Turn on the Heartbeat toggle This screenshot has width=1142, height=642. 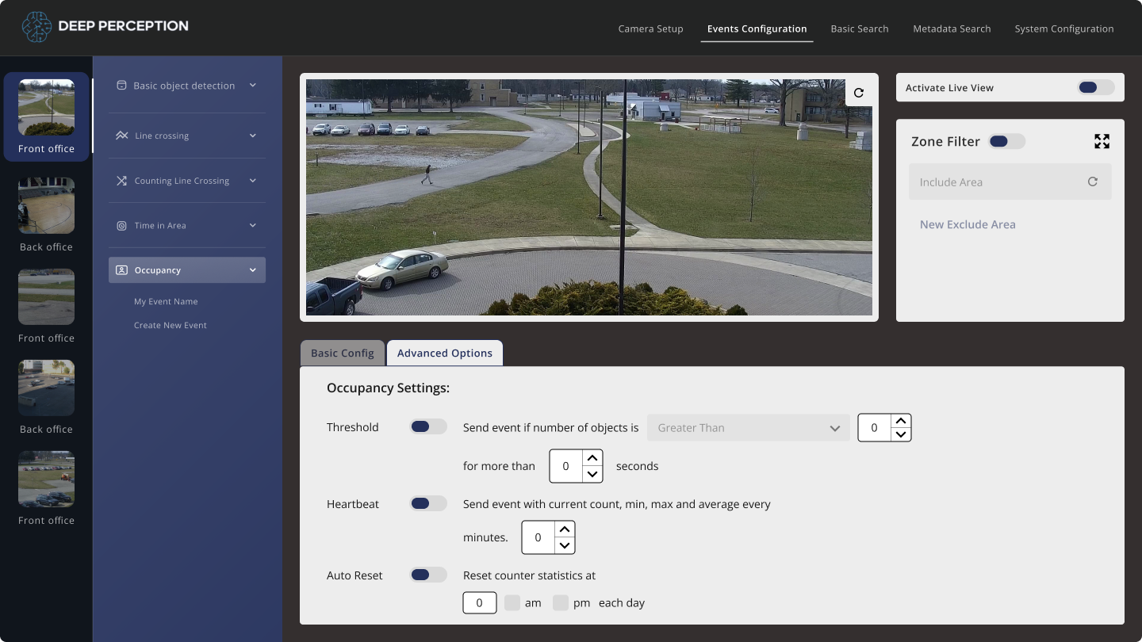pos(428,503)
